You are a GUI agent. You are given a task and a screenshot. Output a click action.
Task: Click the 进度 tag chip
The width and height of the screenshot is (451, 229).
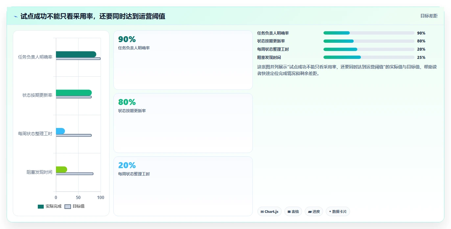pos(314,212)
